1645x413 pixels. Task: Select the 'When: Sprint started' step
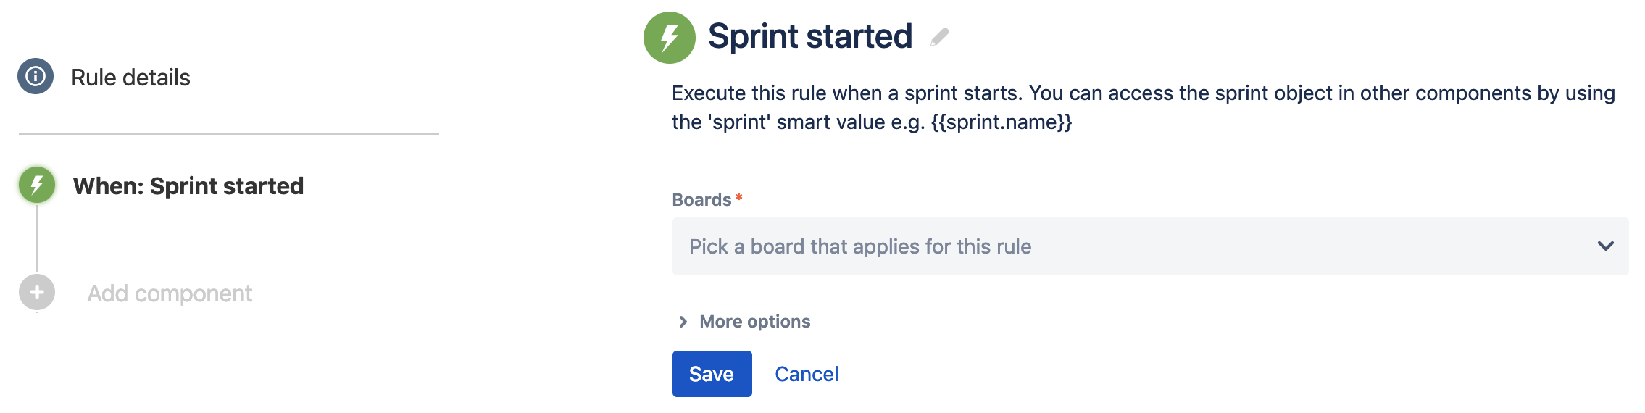[188, 186]
